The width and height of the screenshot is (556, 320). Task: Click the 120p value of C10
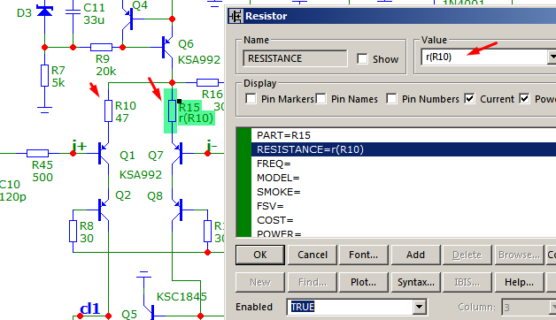[12, 196]
